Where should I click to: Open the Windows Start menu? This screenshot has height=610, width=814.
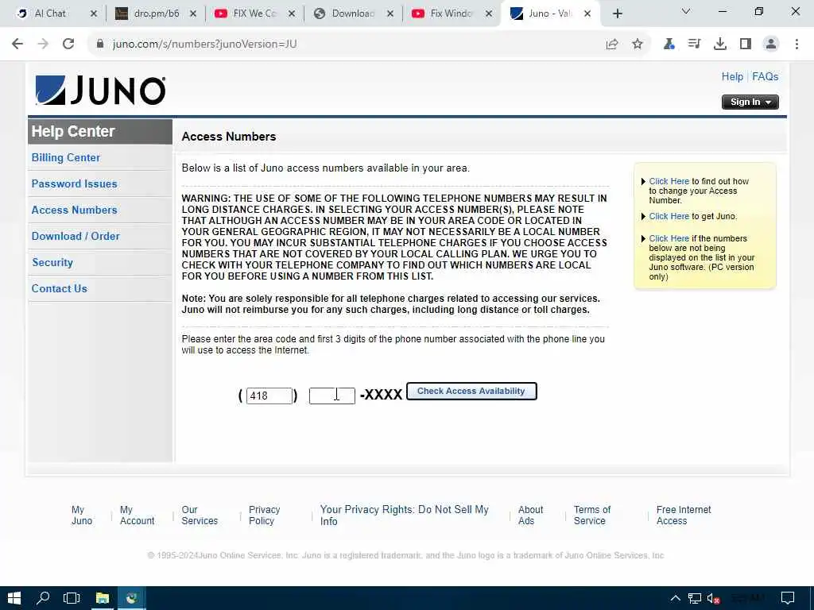point(14,598)
